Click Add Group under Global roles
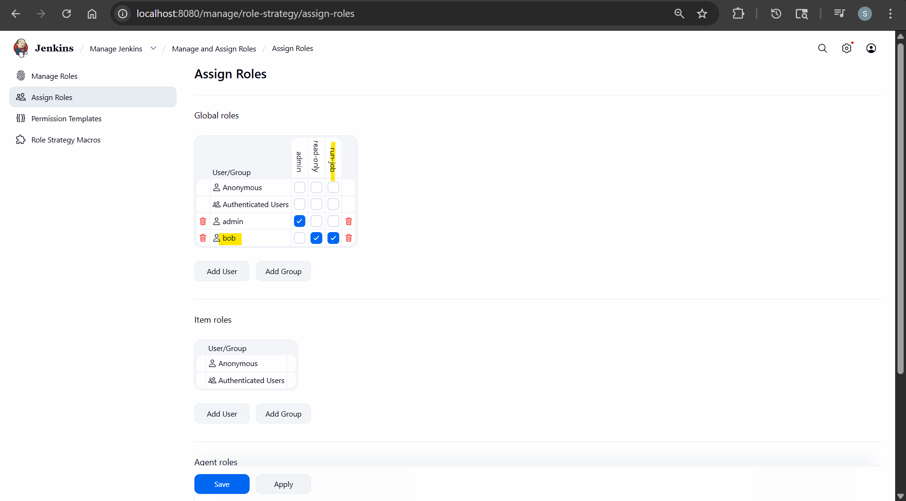Viewport: 906px width, 501px height. [x=283, y=271]
